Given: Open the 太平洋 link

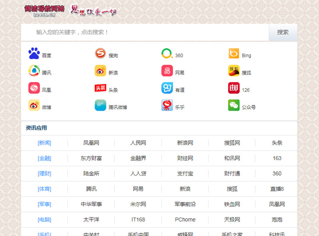Looking at the screenshot, I should coord(91,220).
